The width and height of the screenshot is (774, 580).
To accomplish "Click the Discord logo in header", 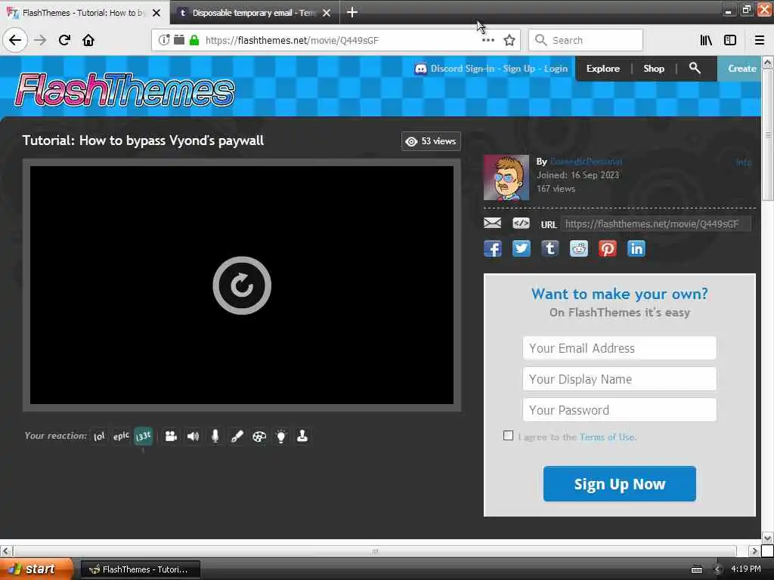I will pyautogui.click(x=420, y=69).
